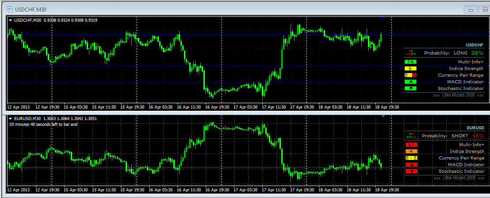The width and height of the screenshot is (490, 198).
Task: Click 18 Apr 19:30 label on EURUSD time axis
Action: (387, 190)
